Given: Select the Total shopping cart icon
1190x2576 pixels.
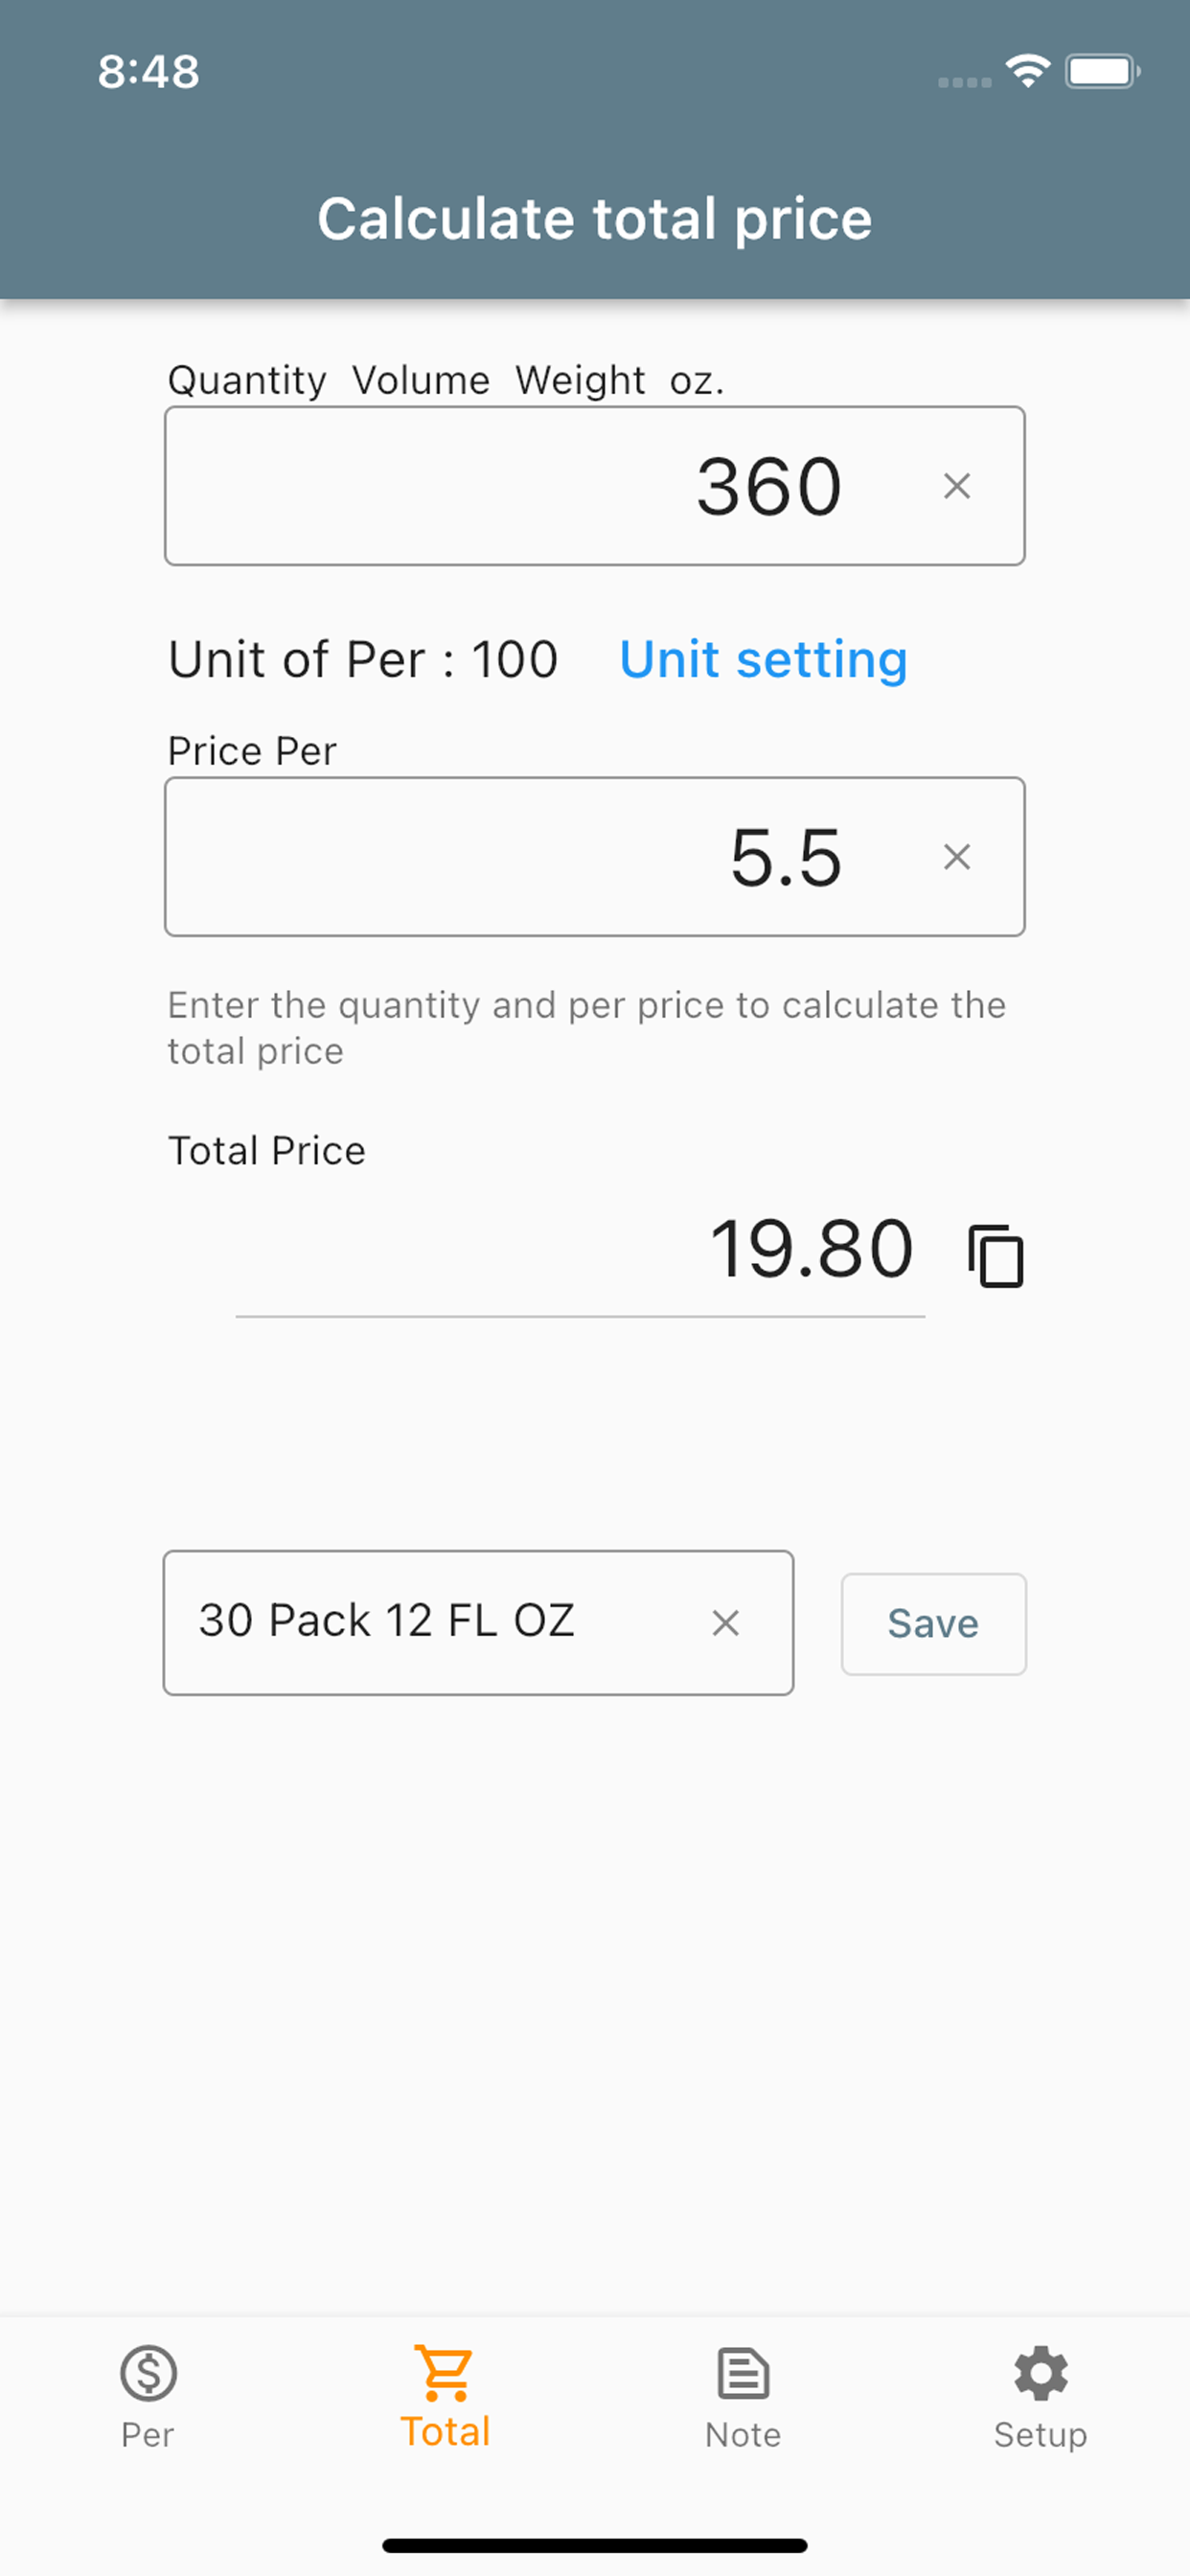Looking at the screenshot, I should (445, 2372).
